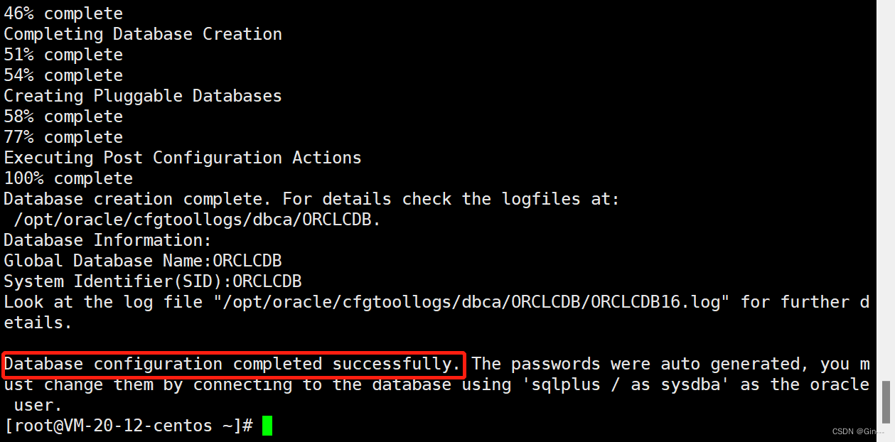Click the 'Global Database Name:ORCLCDB' line
895x442 pixels.
(143, 261)
